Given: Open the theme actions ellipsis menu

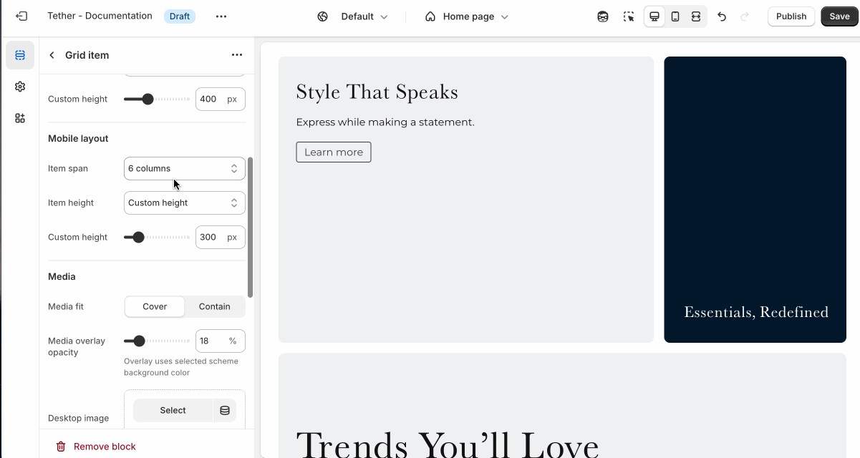Looking at the screenshot, I should [221, 16].
